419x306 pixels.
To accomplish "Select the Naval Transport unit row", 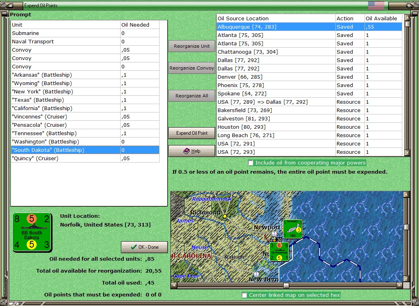I will (85, 41).
